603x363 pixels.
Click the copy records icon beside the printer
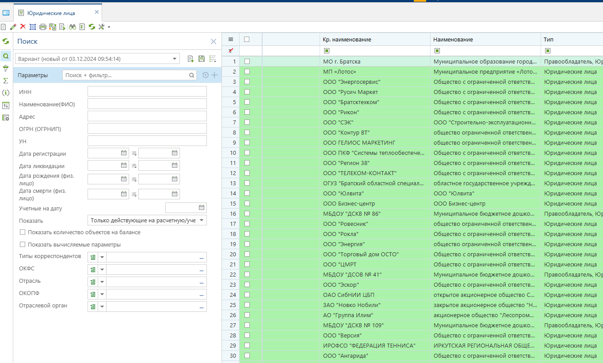point(53,27)
